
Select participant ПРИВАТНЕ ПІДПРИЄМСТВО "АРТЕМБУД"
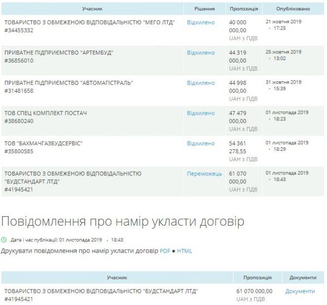pos(59,53)
